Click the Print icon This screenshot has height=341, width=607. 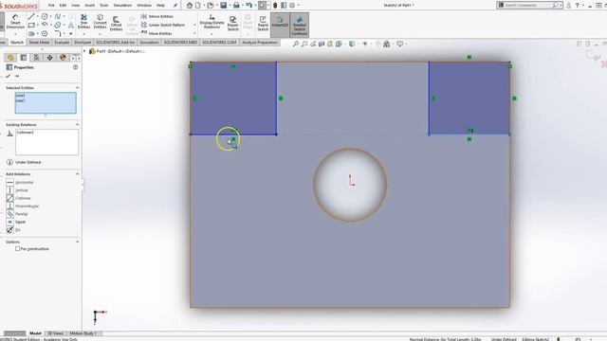click(236, 6)
